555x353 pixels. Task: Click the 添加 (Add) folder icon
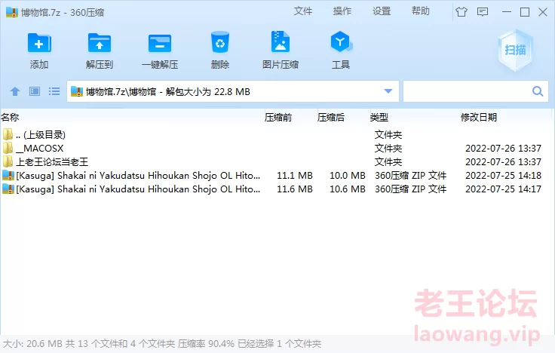point(39,43)
